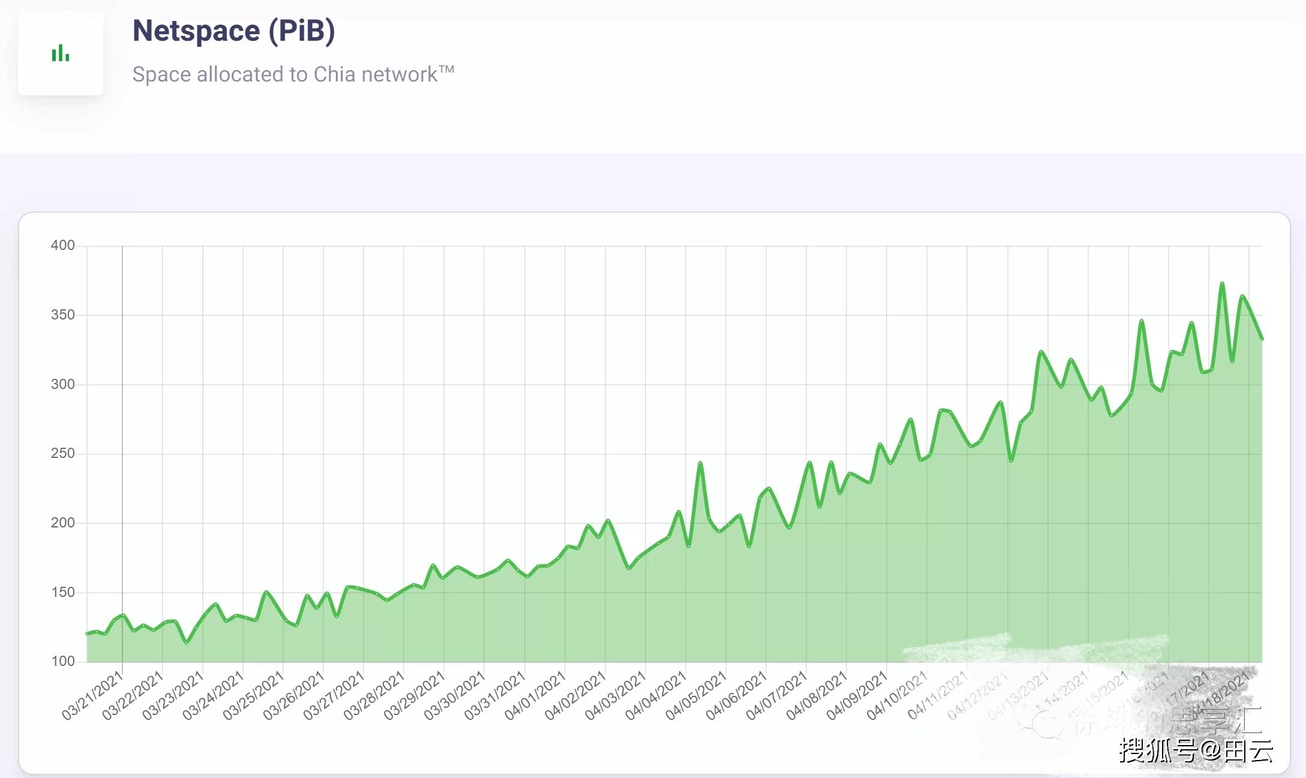This screenshot has height=778, width=1306.
Task: Click the first data point at the line's left end
Action: pos(88,634)
